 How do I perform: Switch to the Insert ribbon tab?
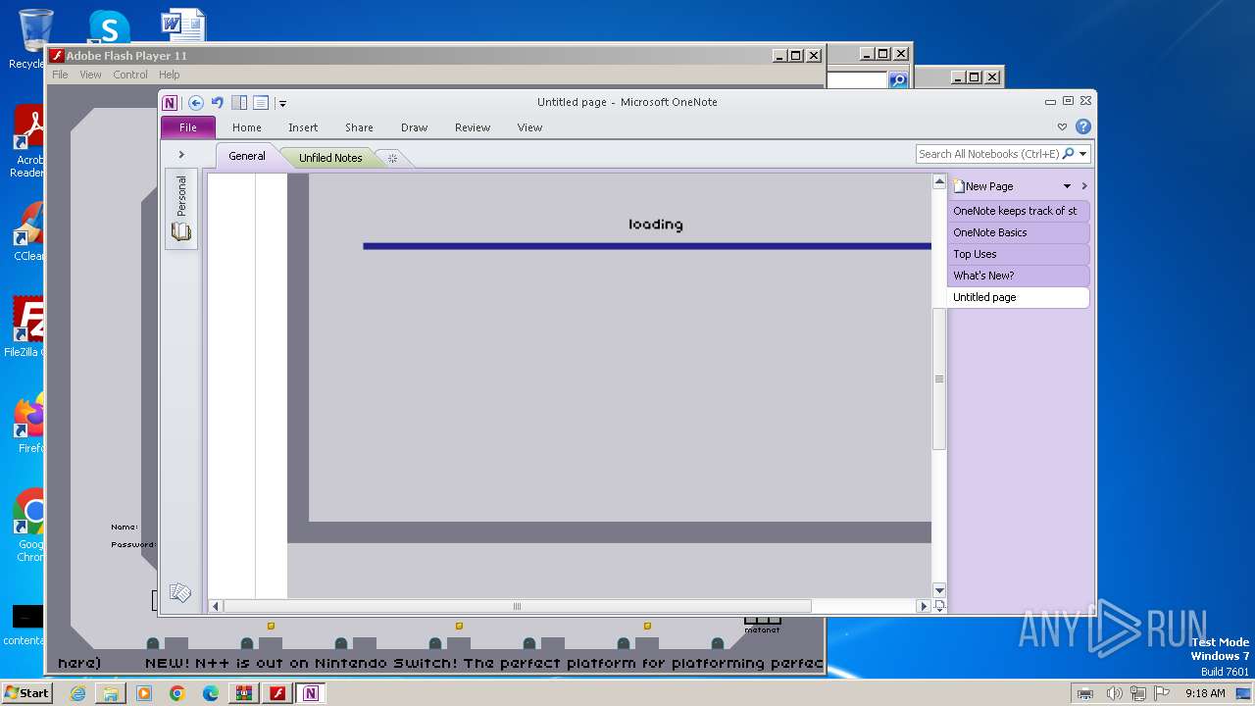pyautogui.click(x=303, y=127)
